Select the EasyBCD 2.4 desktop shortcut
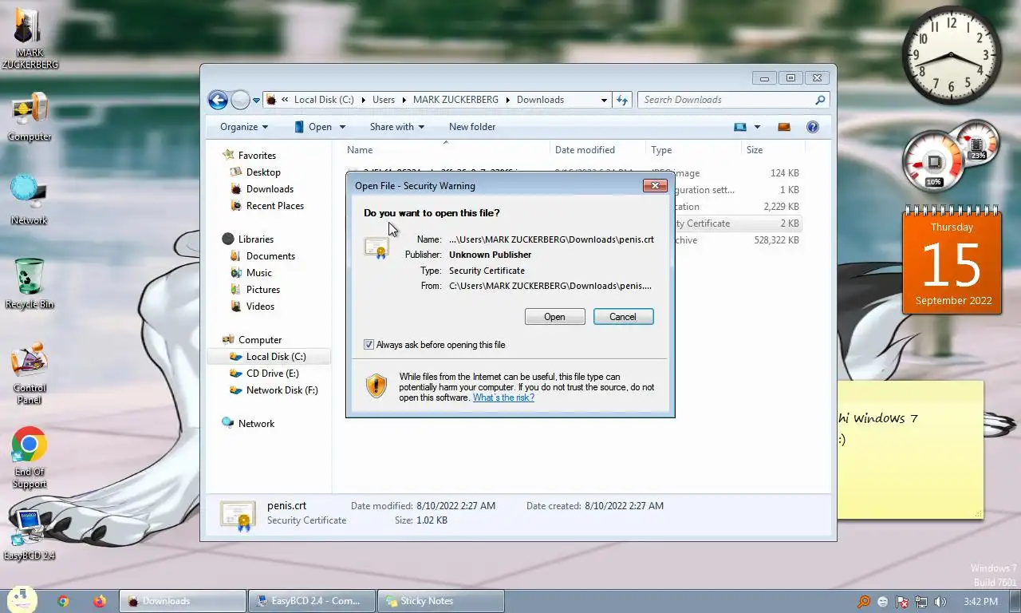 [x=30, y=534]
